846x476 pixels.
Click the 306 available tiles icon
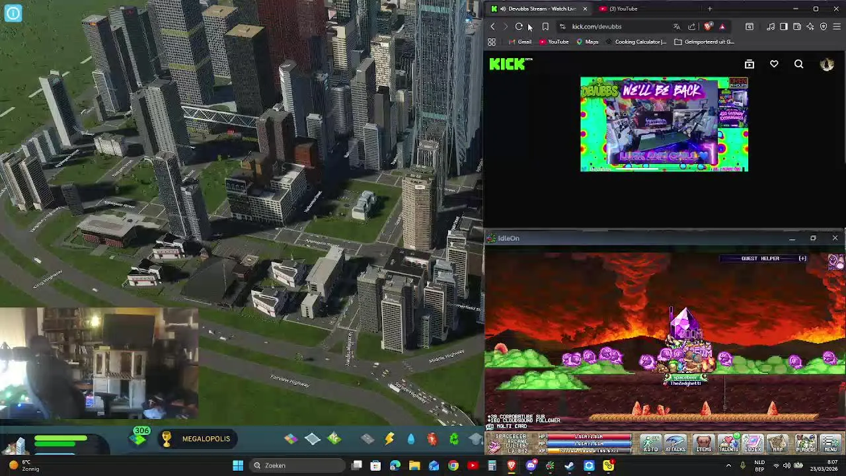pos(140,436)
